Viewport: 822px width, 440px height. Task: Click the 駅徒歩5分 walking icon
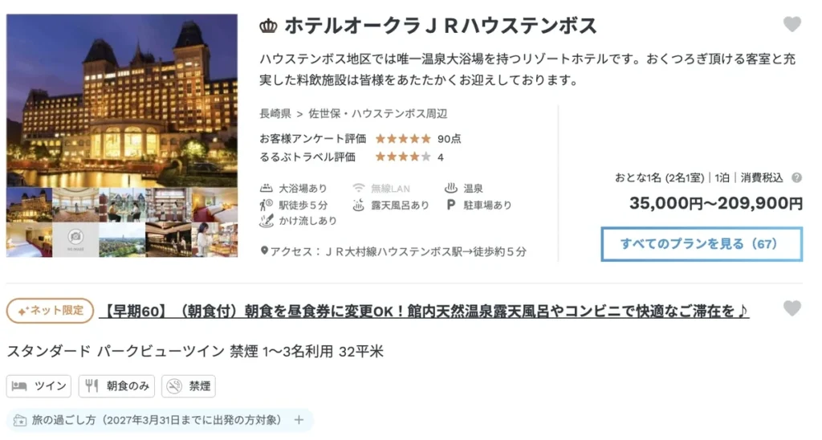tap(267, 205)
